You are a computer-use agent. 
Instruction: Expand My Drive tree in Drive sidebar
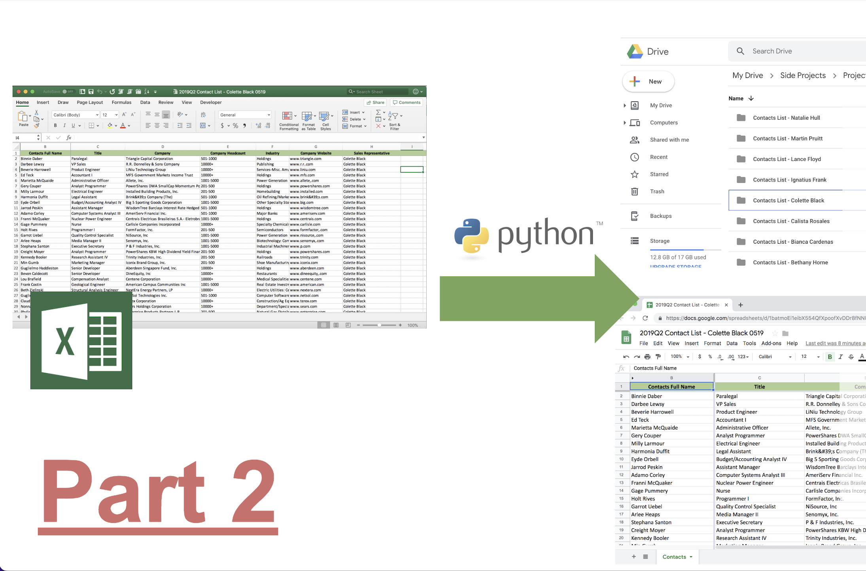coord(624,105)
